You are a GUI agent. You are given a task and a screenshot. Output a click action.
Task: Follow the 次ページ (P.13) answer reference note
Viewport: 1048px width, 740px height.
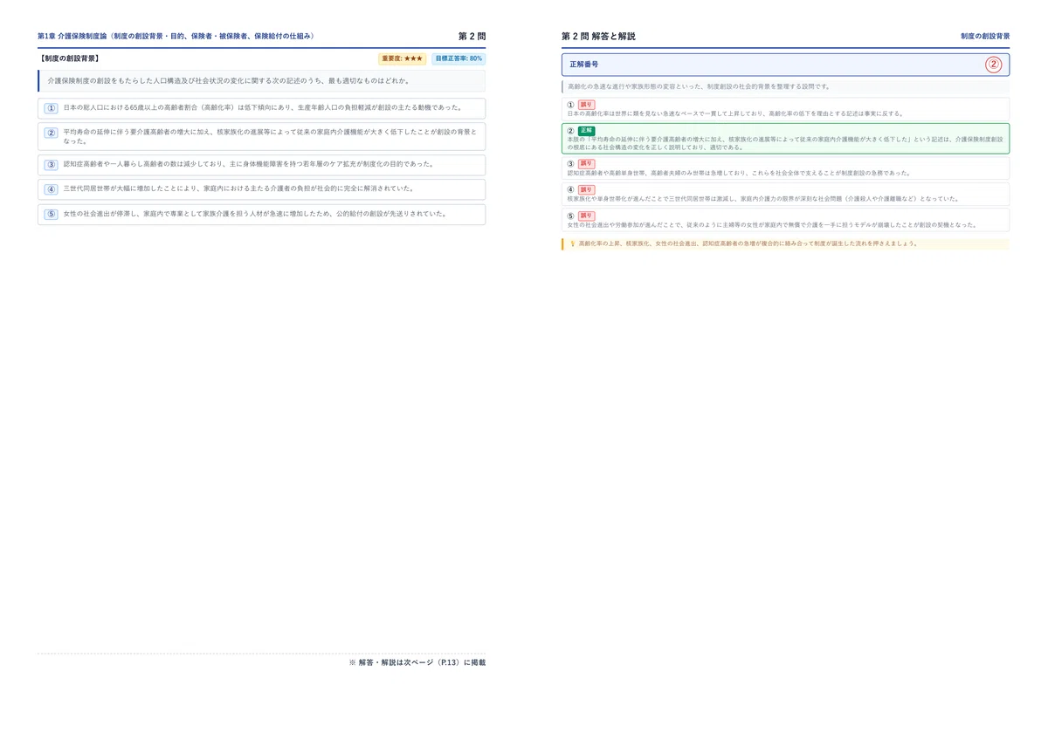417,662
